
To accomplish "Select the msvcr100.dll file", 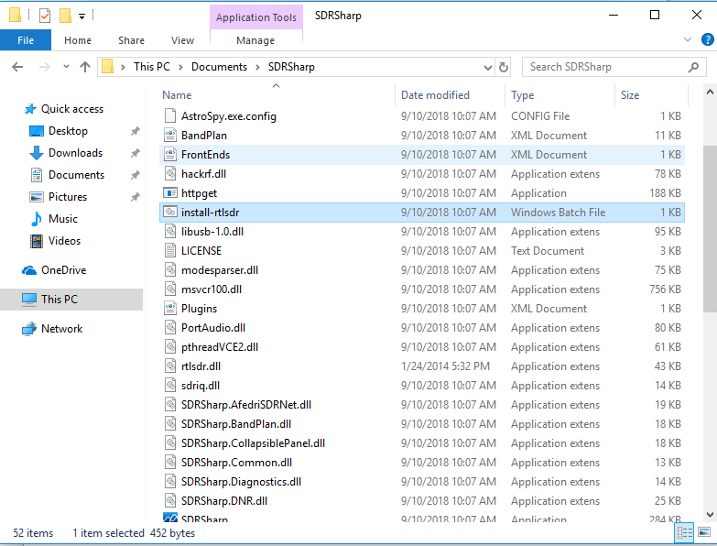I will [422, 289].
